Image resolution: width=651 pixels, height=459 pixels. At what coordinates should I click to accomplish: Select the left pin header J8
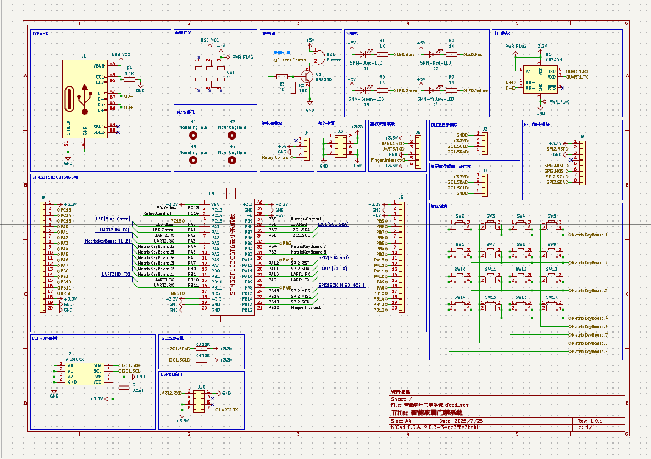(x=43, y=257)
